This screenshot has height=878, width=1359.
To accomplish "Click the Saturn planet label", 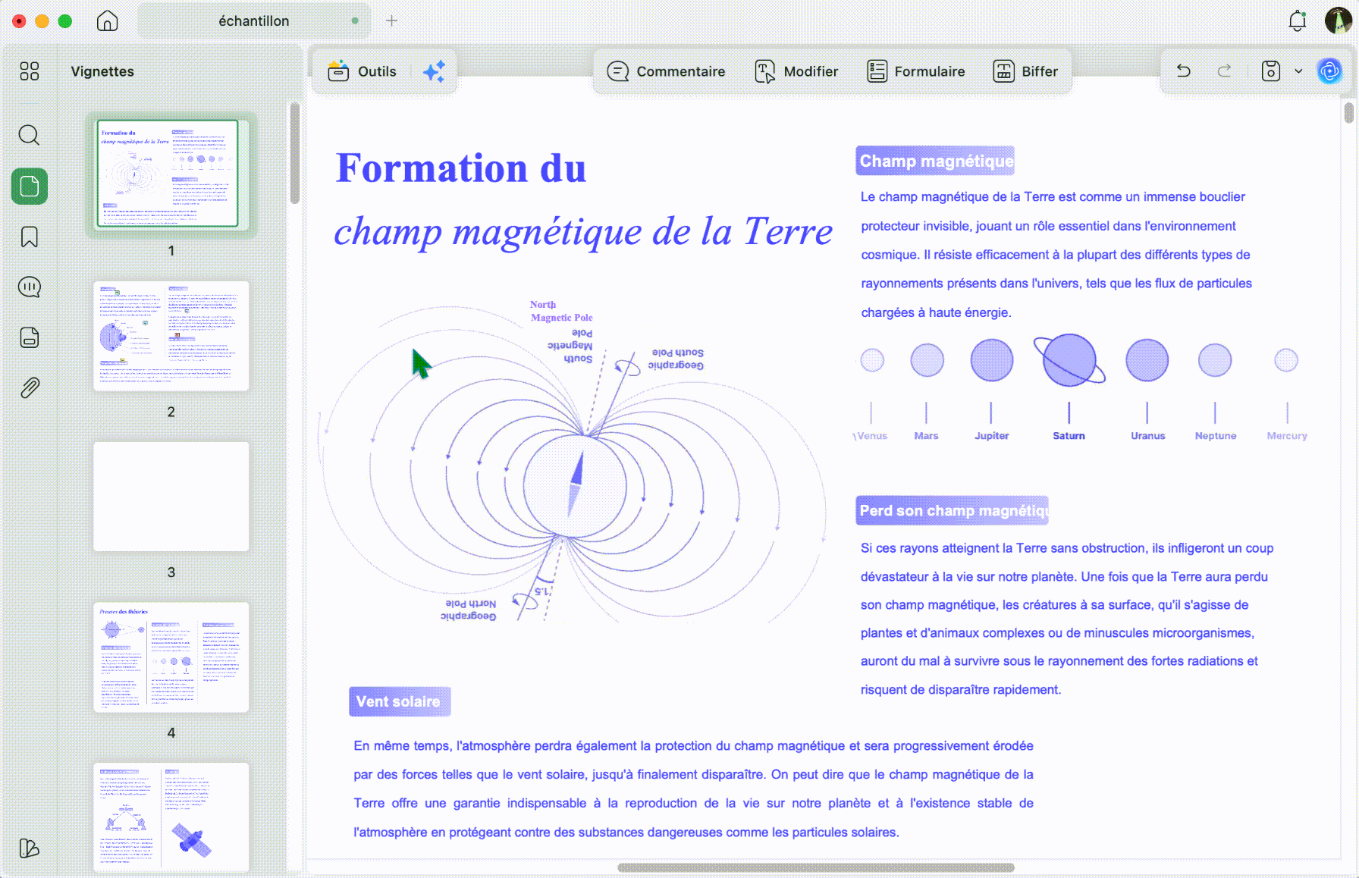I will click(1069, 436).
